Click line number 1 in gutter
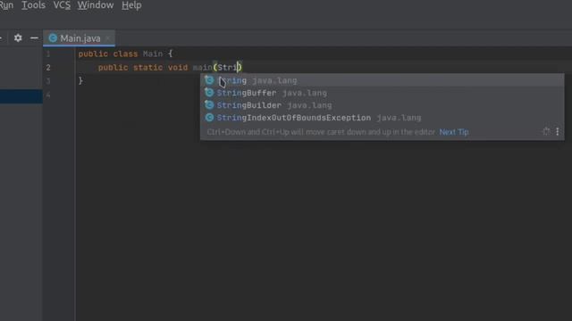 [x=47, y=53]
